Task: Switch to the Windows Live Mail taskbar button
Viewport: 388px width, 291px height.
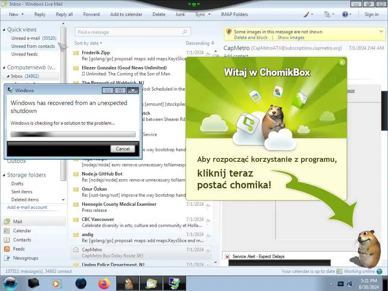Action: (151, 283)
